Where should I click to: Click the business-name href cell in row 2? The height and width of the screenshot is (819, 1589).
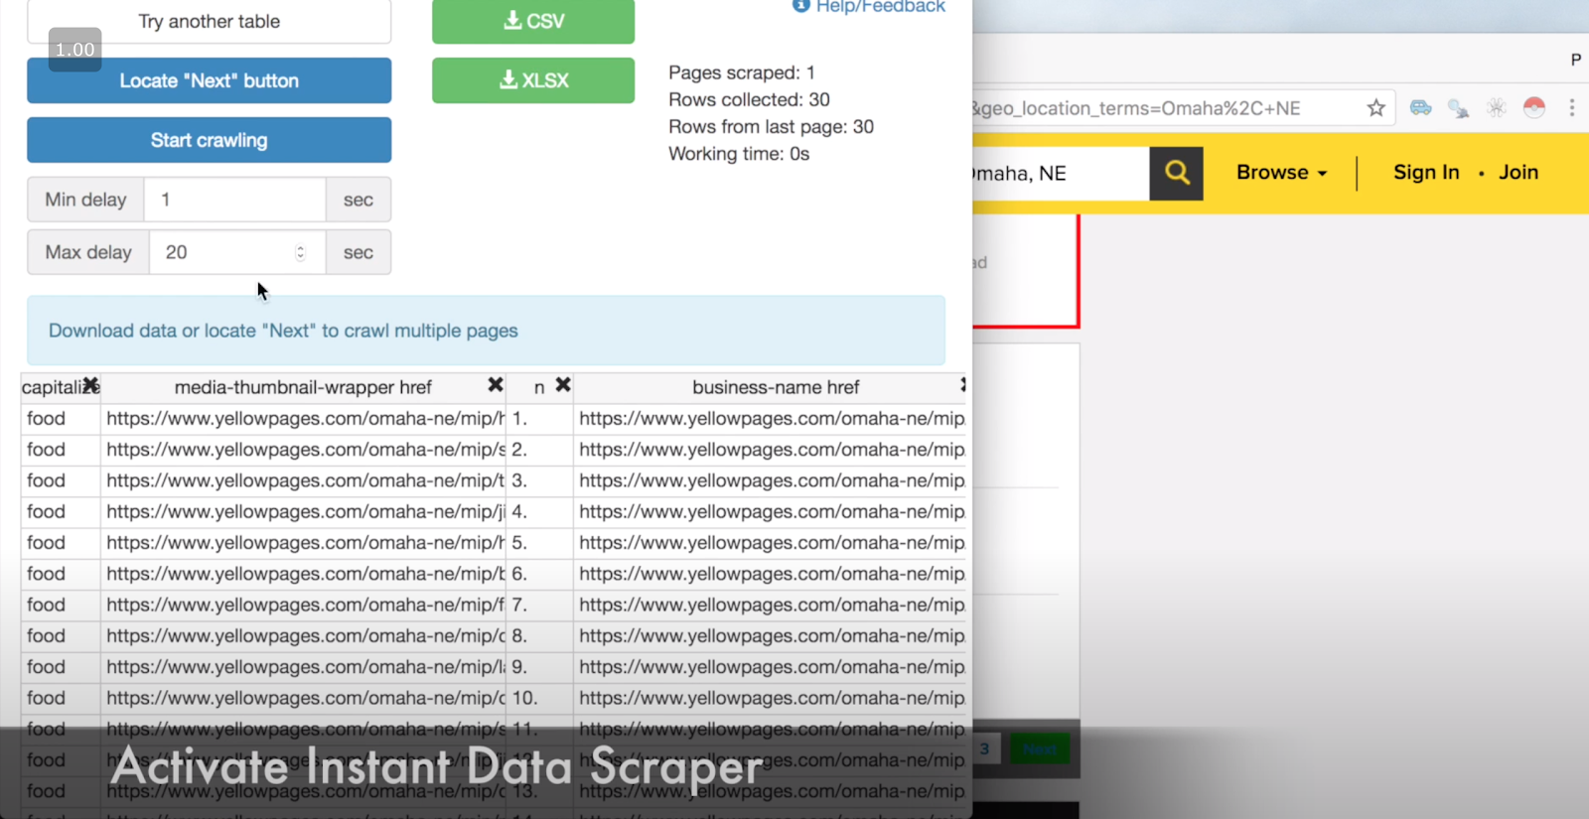772,450
